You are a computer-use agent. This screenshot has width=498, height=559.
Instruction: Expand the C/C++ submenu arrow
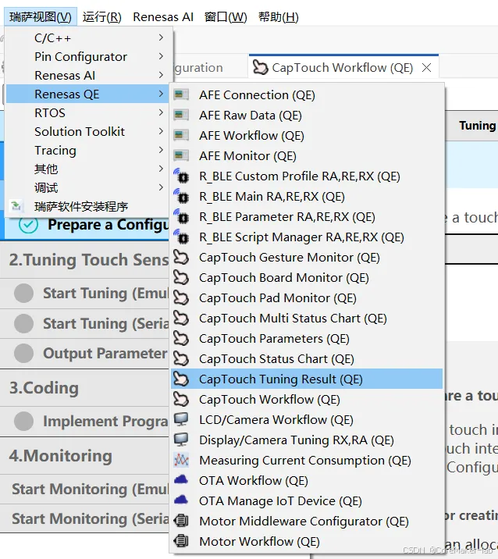pos(161,37)
